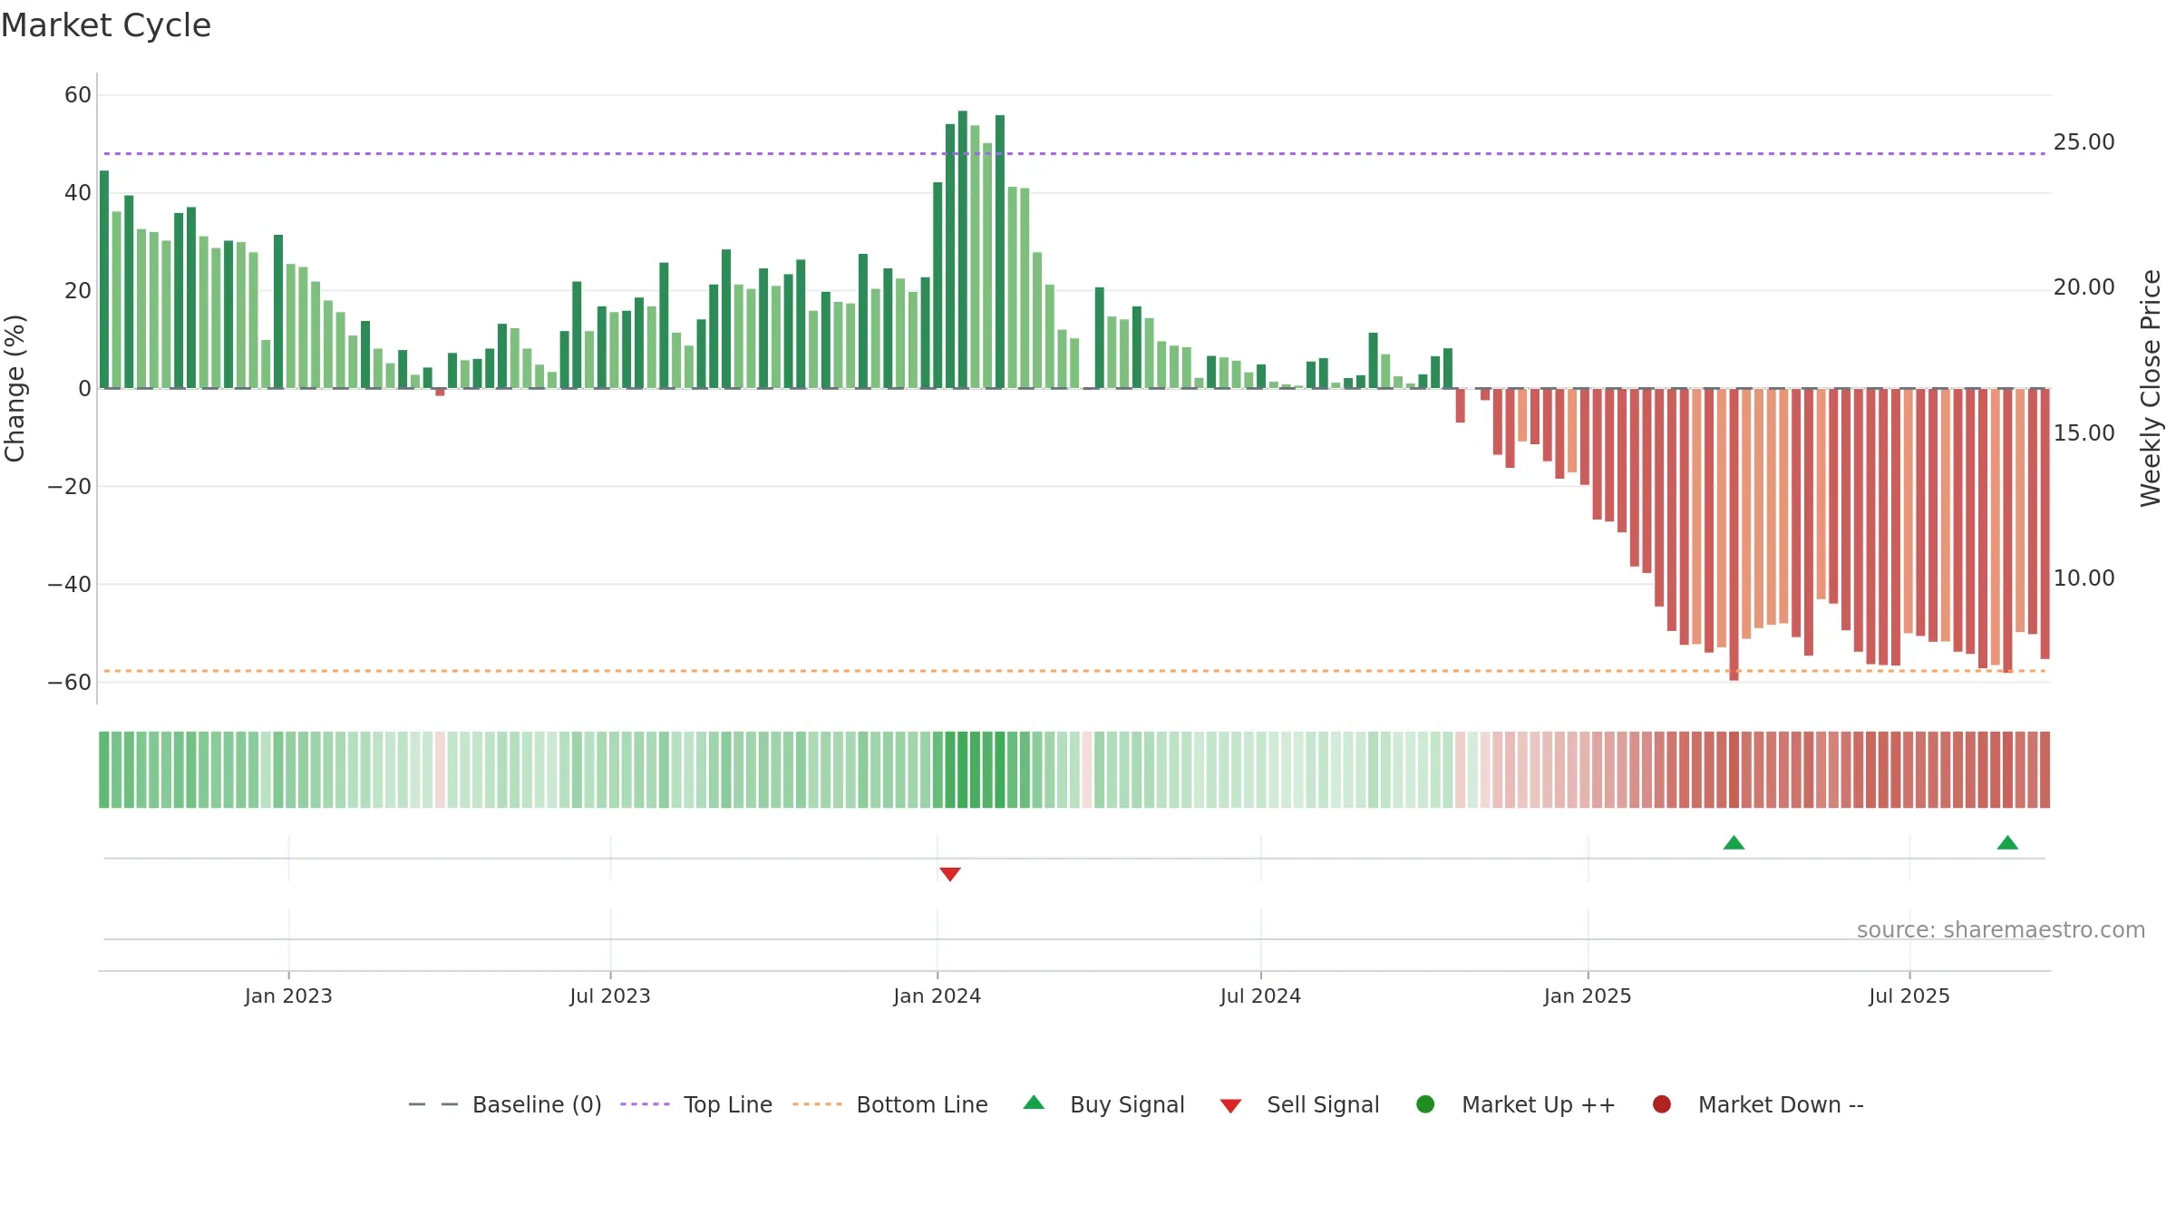Toggle the Buy Signal legend entry

click(x=1103, y=1104)
